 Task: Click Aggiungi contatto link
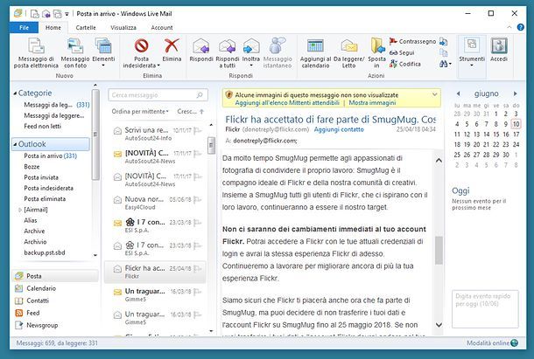point(339,129)
